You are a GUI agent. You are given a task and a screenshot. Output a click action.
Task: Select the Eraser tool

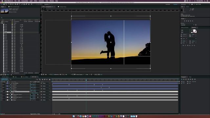(26, 4)
